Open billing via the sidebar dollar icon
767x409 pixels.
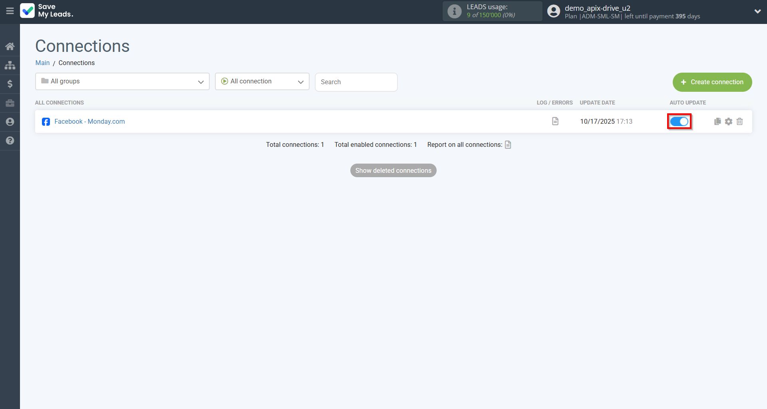click(x=10, y=84)
